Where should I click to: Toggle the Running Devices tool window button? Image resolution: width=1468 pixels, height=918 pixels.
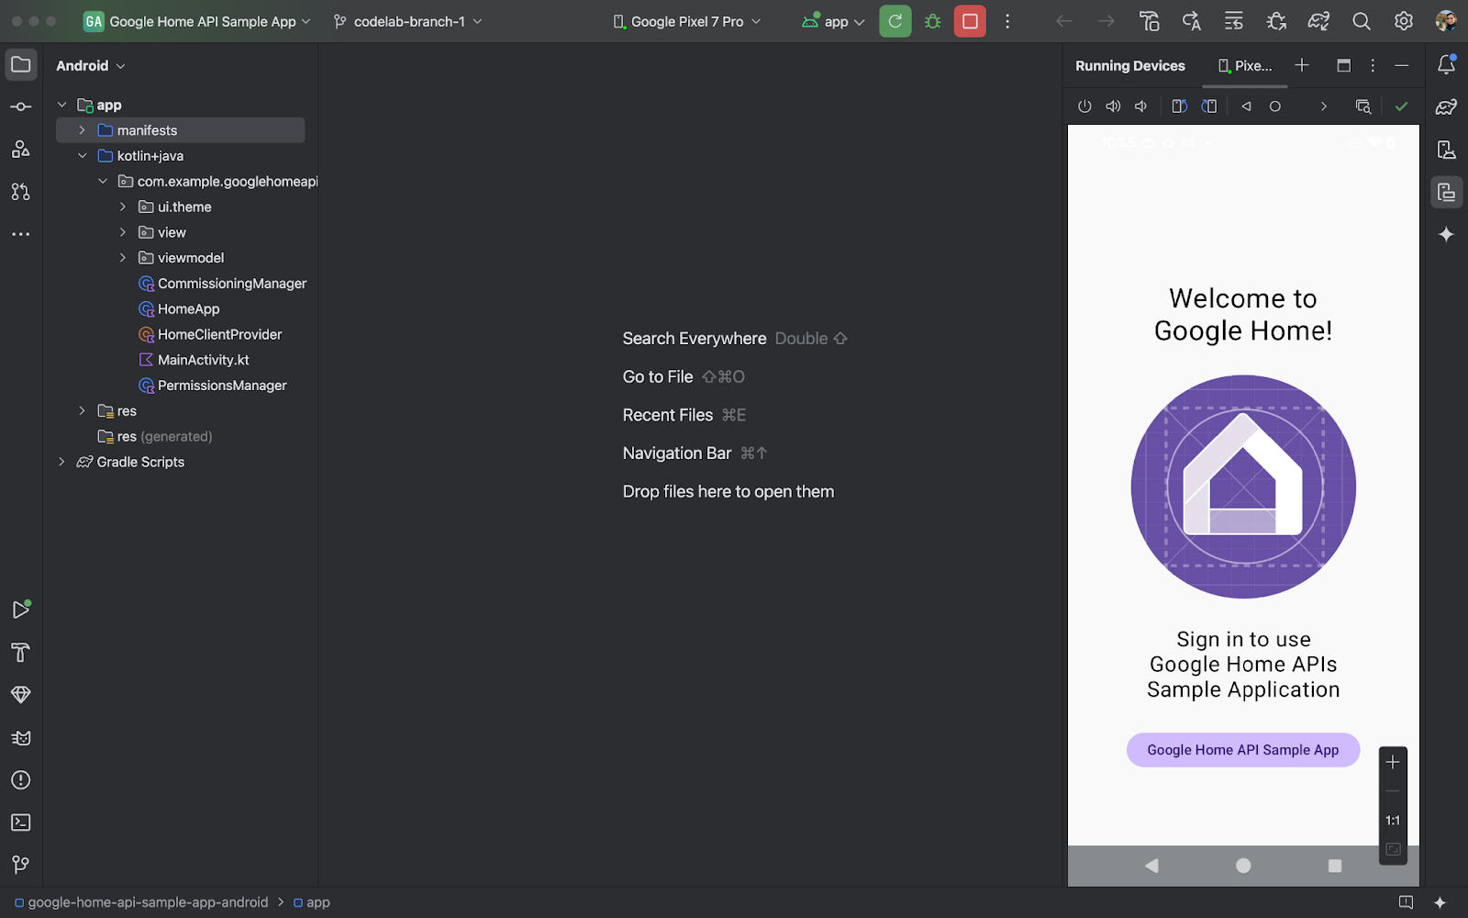point(1446,192)
